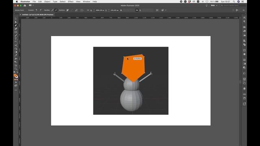This screenshot has width=260, height=146.
Task: Open the Window menu
Action: (87, 2)
